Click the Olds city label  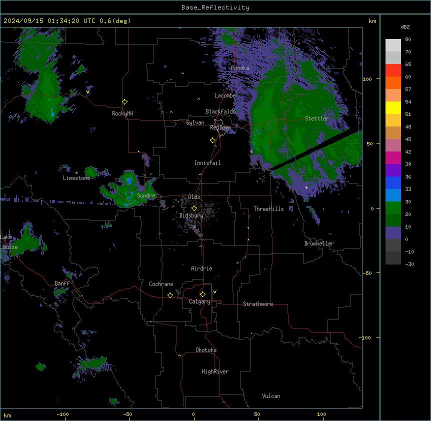(x=194, y=197)
